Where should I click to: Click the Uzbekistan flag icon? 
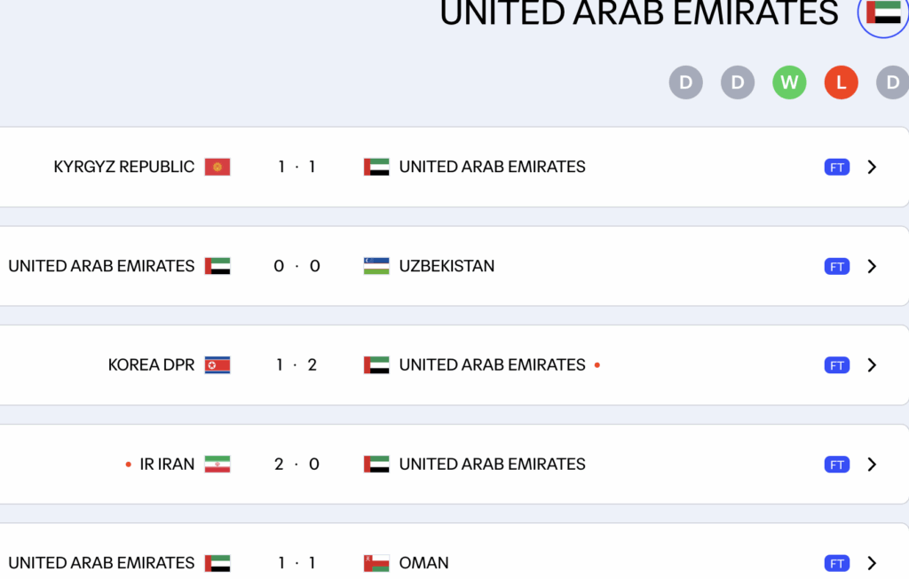376,266
